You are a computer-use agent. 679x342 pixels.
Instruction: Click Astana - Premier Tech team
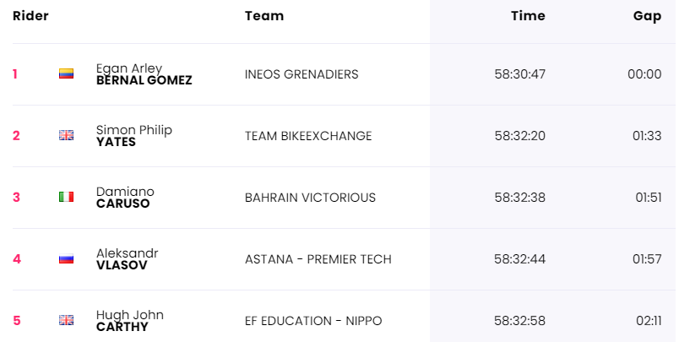click(318, 259)
